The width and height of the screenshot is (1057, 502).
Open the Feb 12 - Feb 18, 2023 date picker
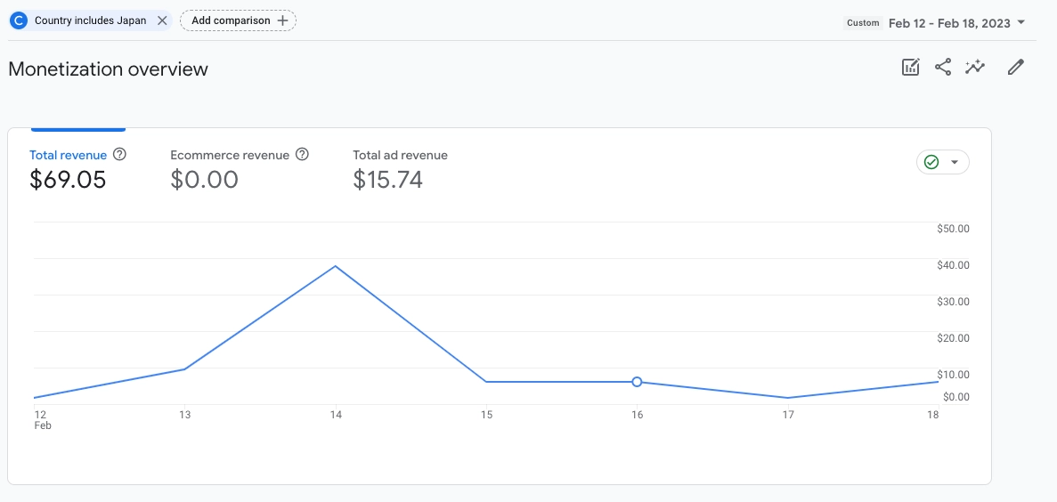949,23
